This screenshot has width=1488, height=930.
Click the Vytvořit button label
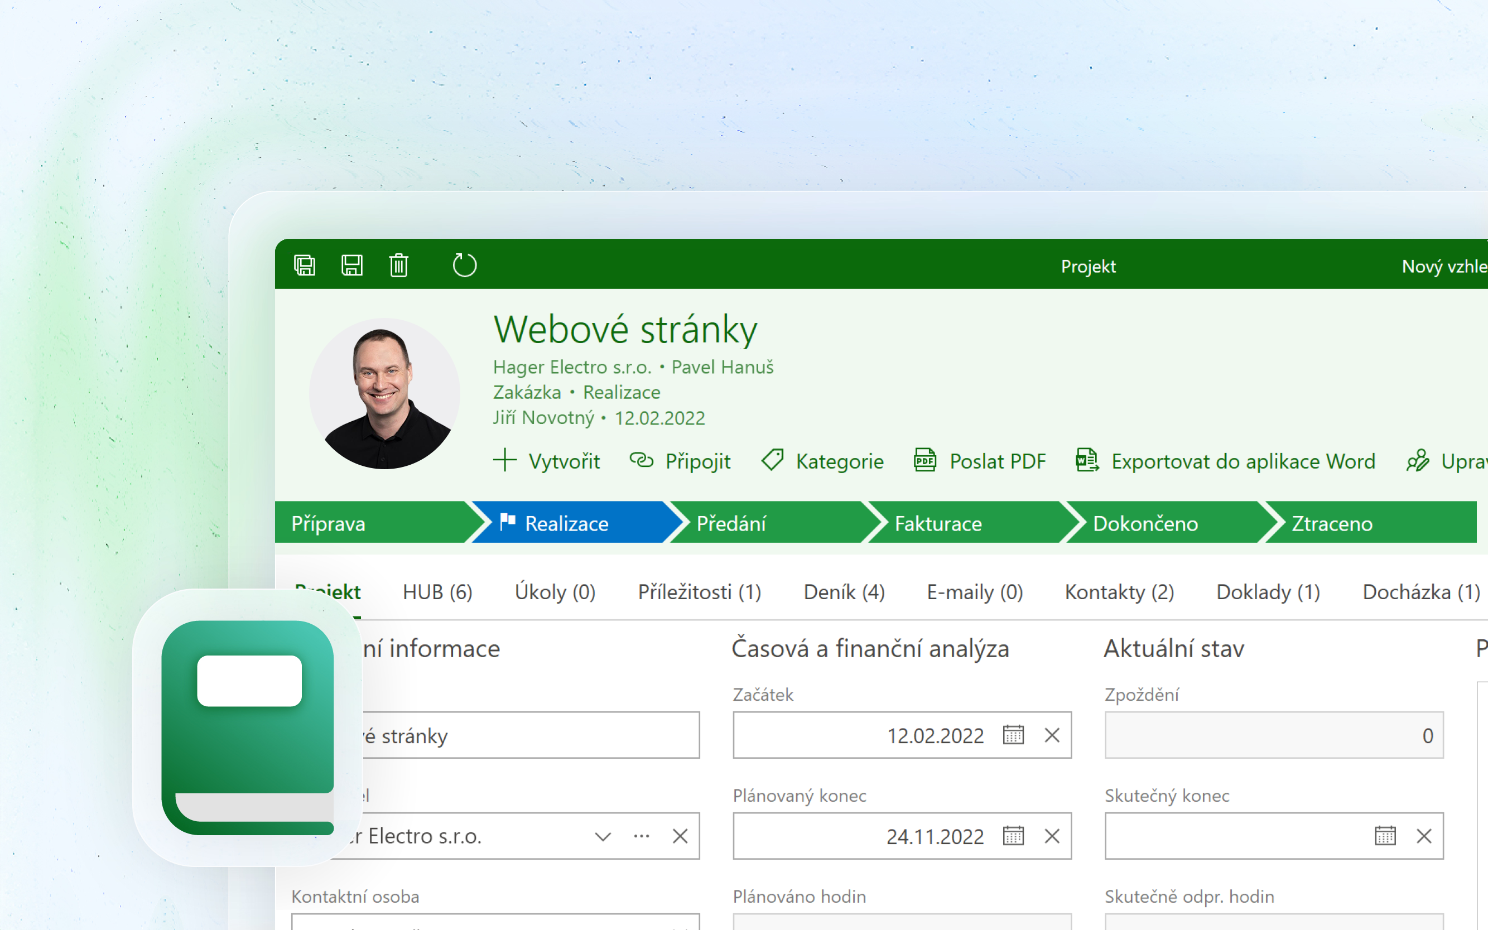tap(564, 461)
